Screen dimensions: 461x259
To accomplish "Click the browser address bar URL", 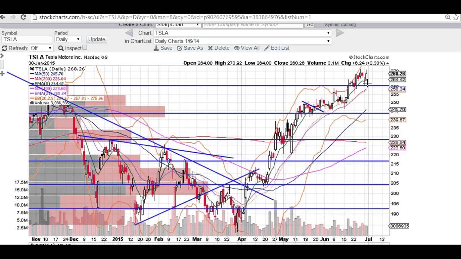I will point(175,17).
